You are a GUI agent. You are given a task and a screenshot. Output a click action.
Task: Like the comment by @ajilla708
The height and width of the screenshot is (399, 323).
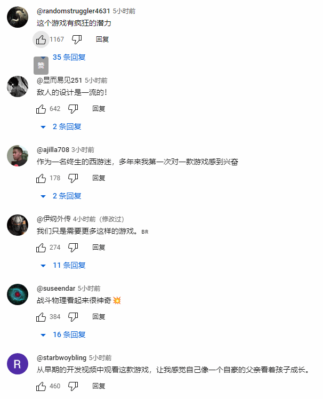coord(41,178)
